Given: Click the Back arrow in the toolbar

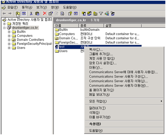Looking at the screenshot, I should [4, 14].
